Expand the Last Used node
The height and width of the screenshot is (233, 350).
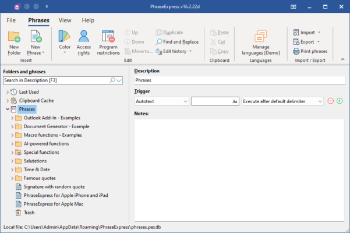click(8, 92)
